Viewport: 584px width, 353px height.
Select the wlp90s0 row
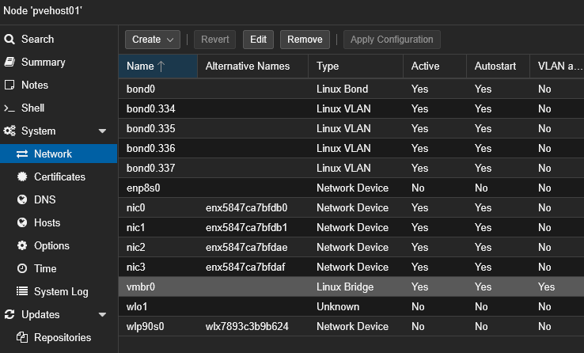pyautogui.click(x=351, y=326)
